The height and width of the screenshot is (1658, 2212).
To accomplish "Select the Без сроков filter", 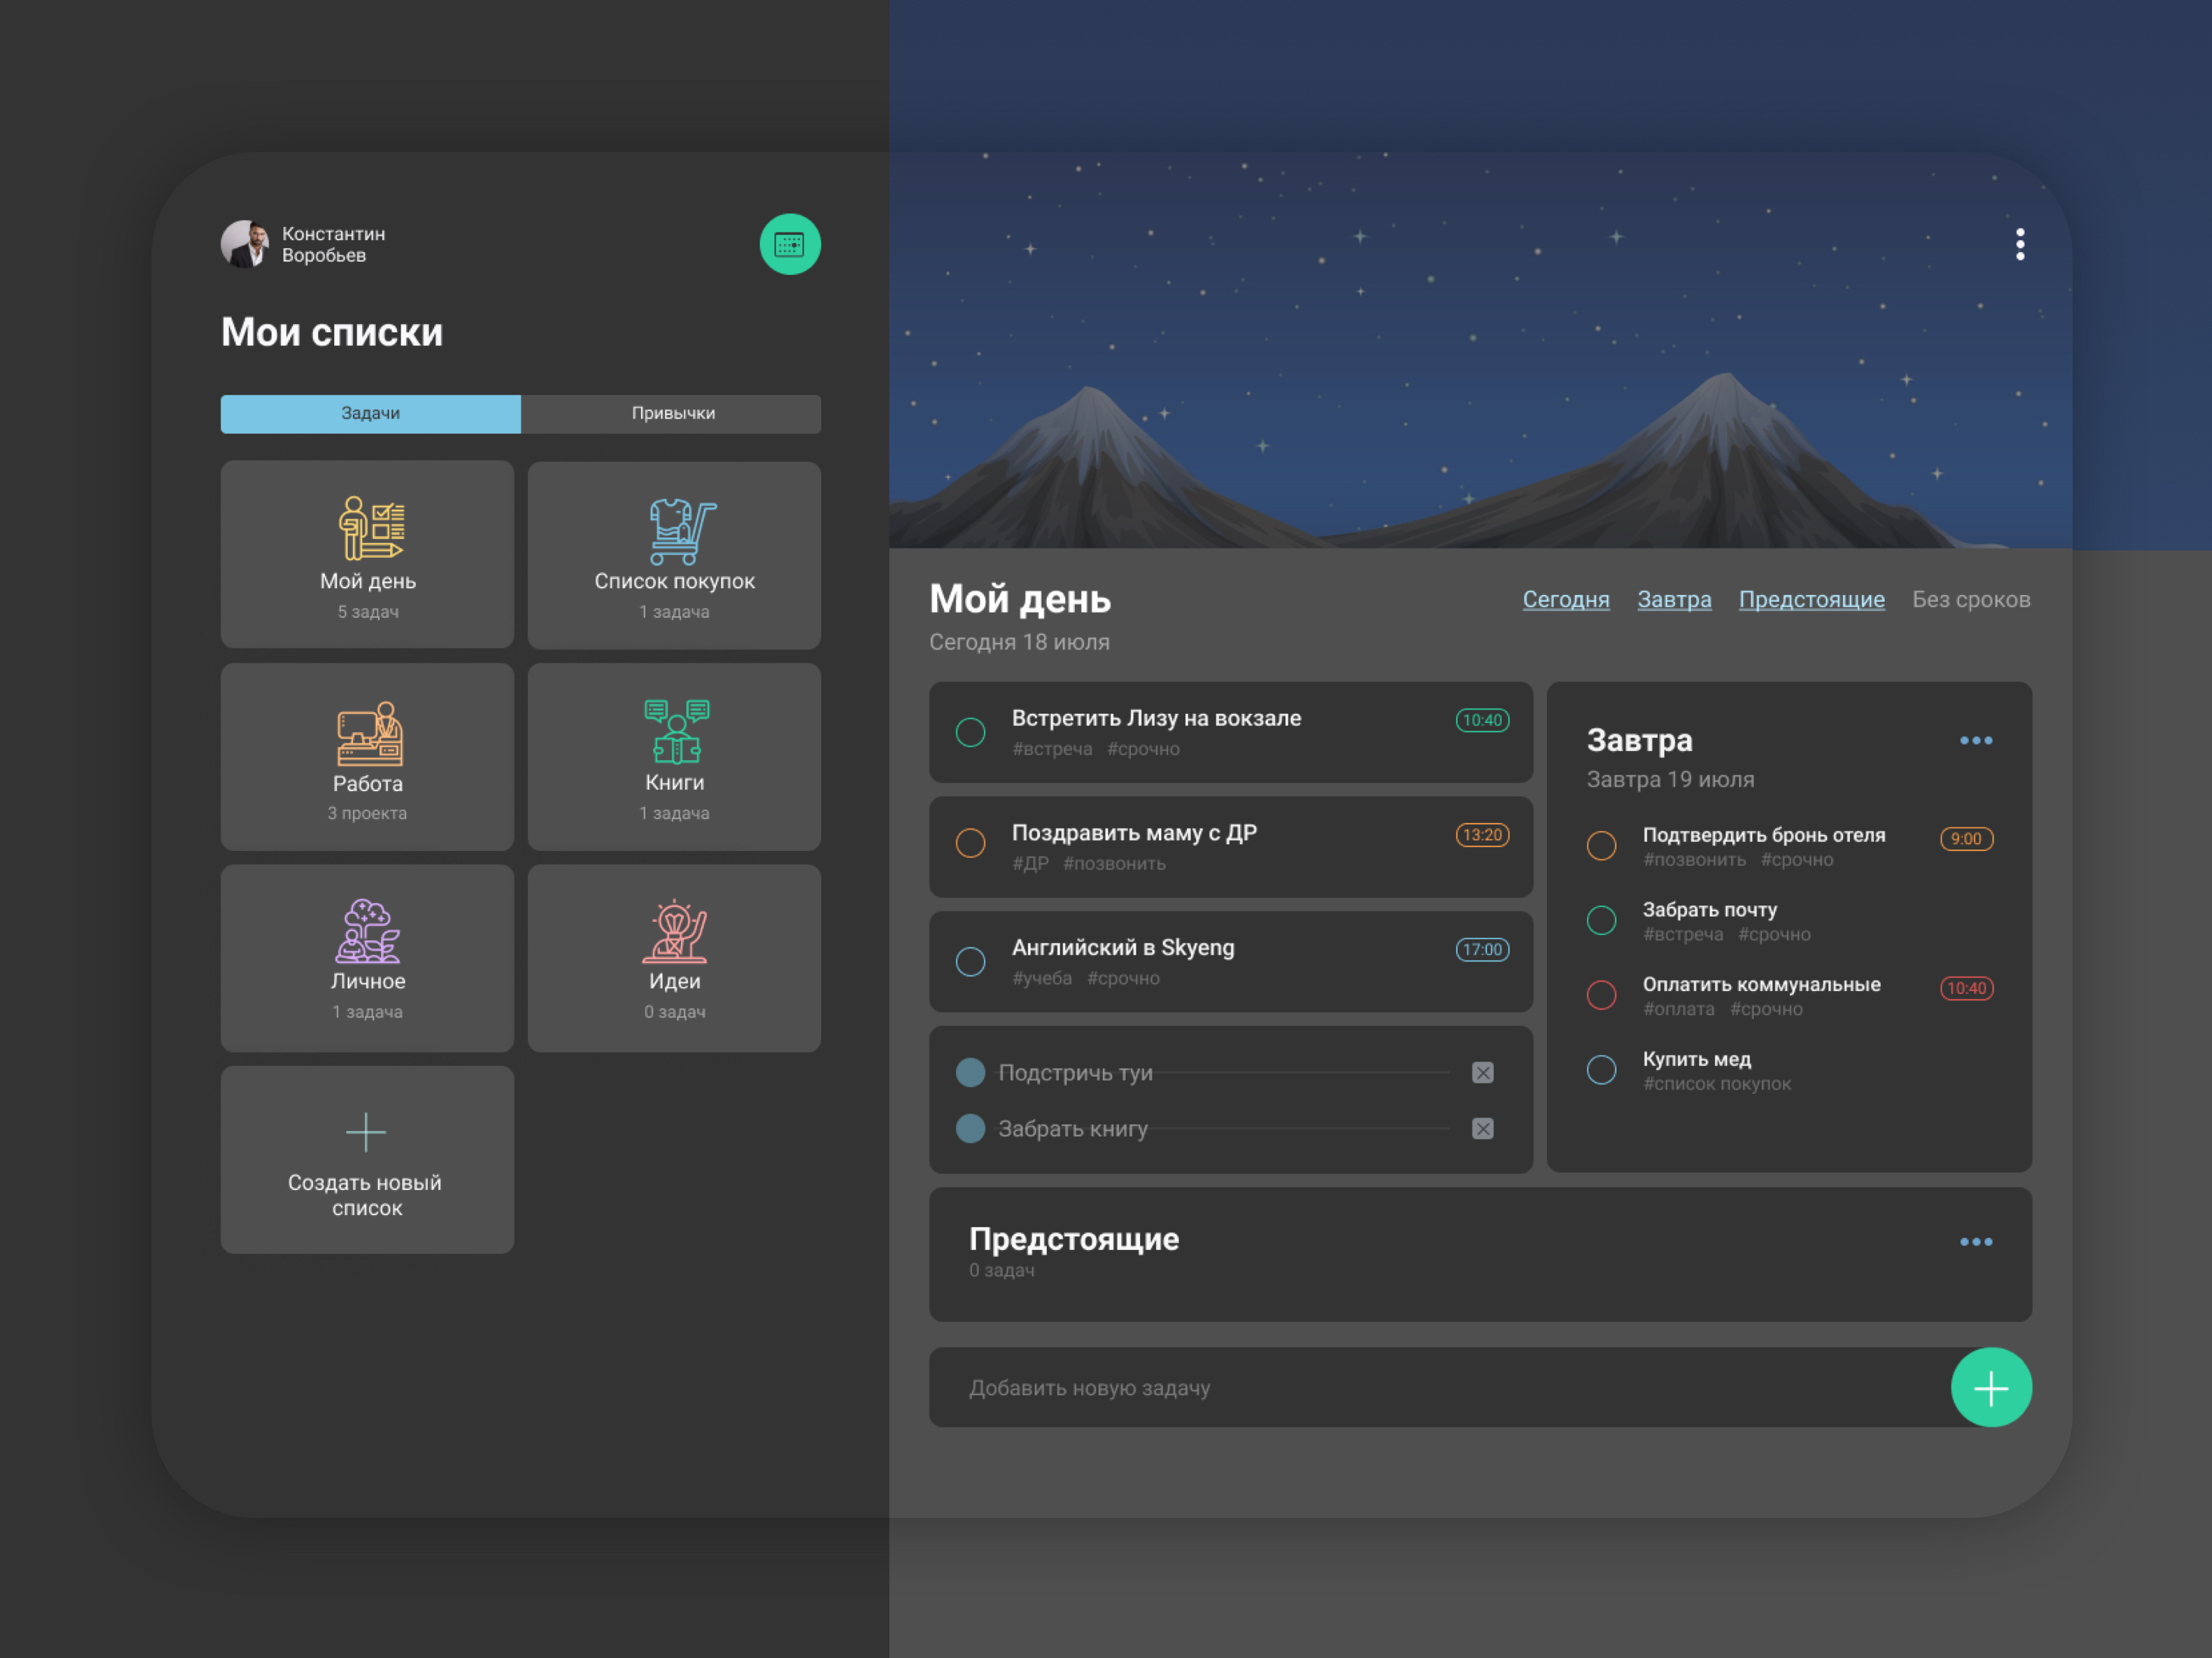I will tap(1971, 599).
